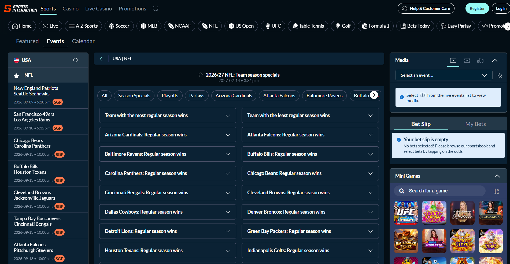Open UFC Ultimate mini game thumbnail
The height and width of the screenshot is (264, 510).
tap(406, 213)
